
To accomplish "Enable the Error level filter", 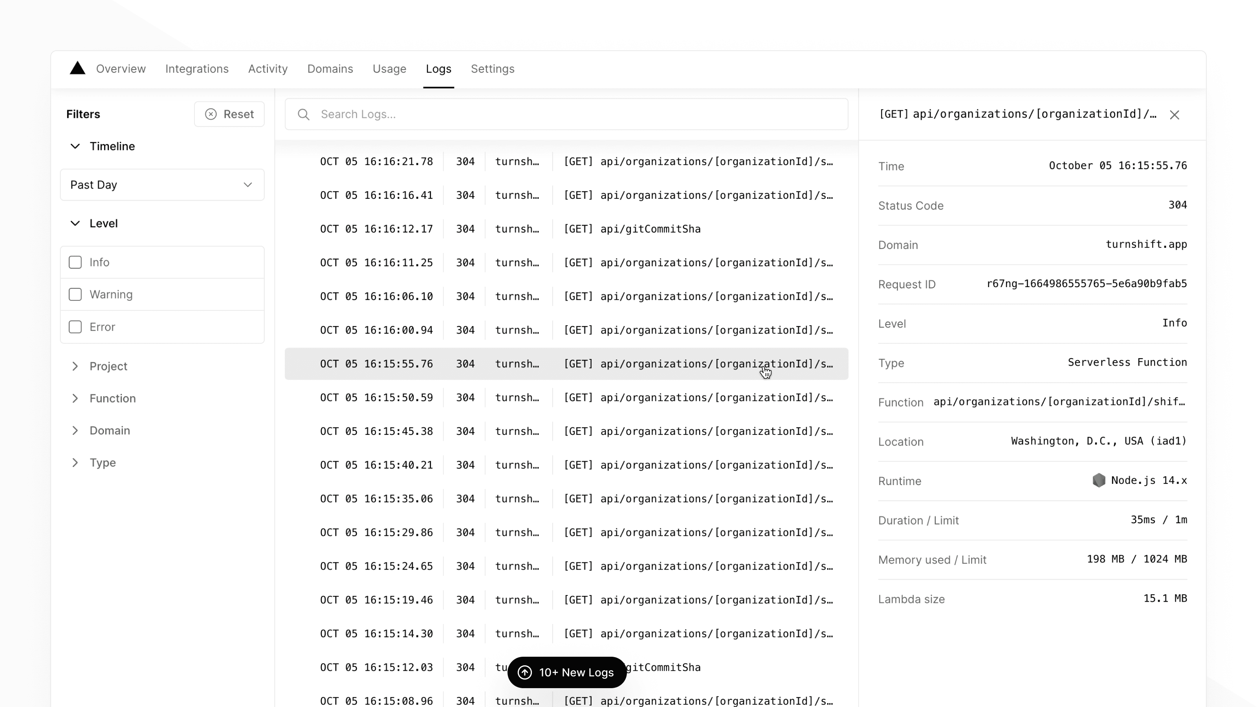I will pos(75,327).
